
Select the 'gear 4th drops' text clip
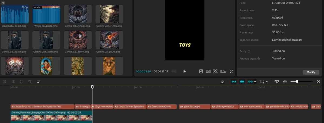click(195, 107)
